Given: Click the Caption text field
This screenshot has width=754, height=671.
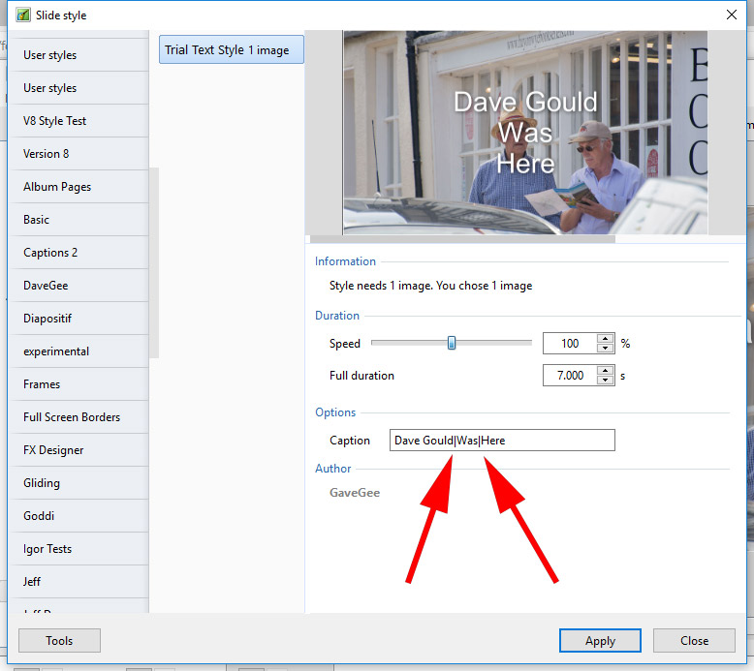Looking at the screenshot, I should coord(501,441).
